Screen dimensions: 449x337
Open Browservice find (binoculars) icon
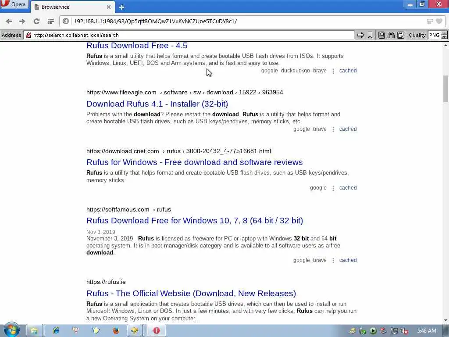tap(391, 35)
